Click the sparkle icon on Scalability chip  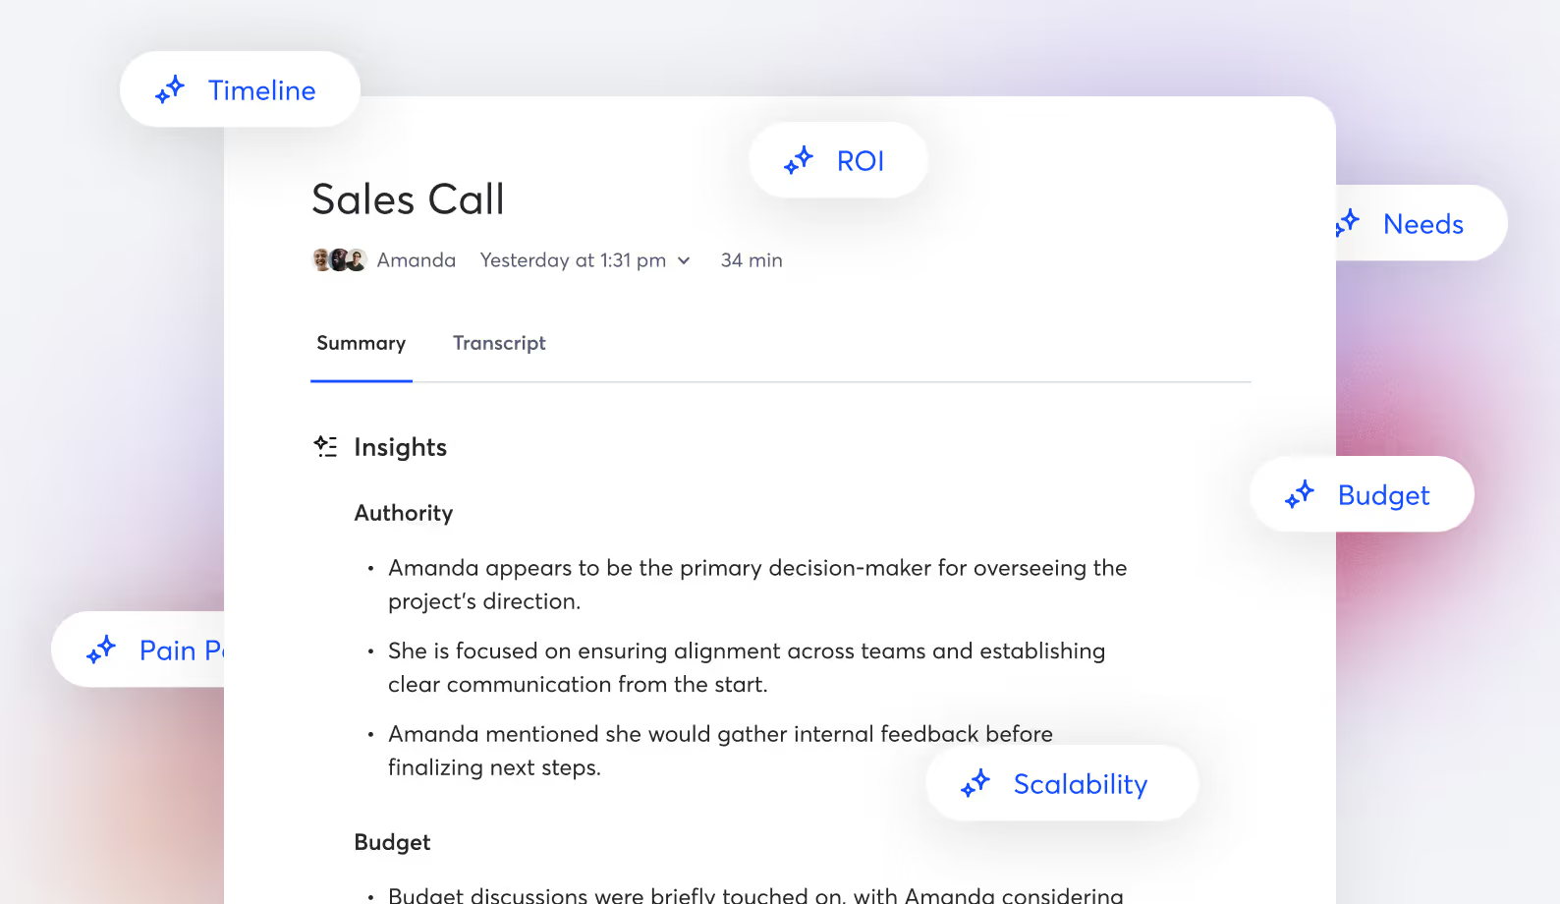pyautogui.click(x=975, y=783)
